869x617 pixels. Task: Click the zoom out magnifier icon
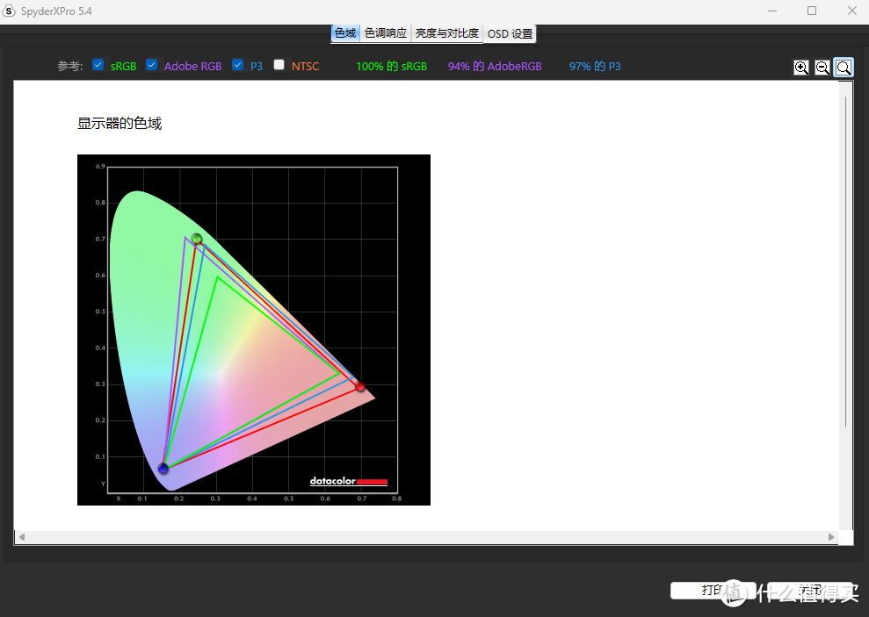(x=822, y=68)
